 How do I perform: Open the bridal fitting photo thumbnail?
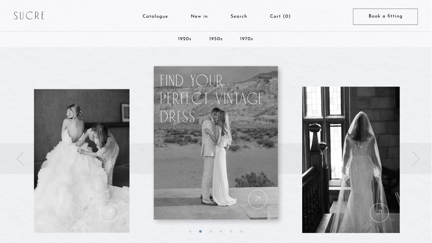pos(82,161)
